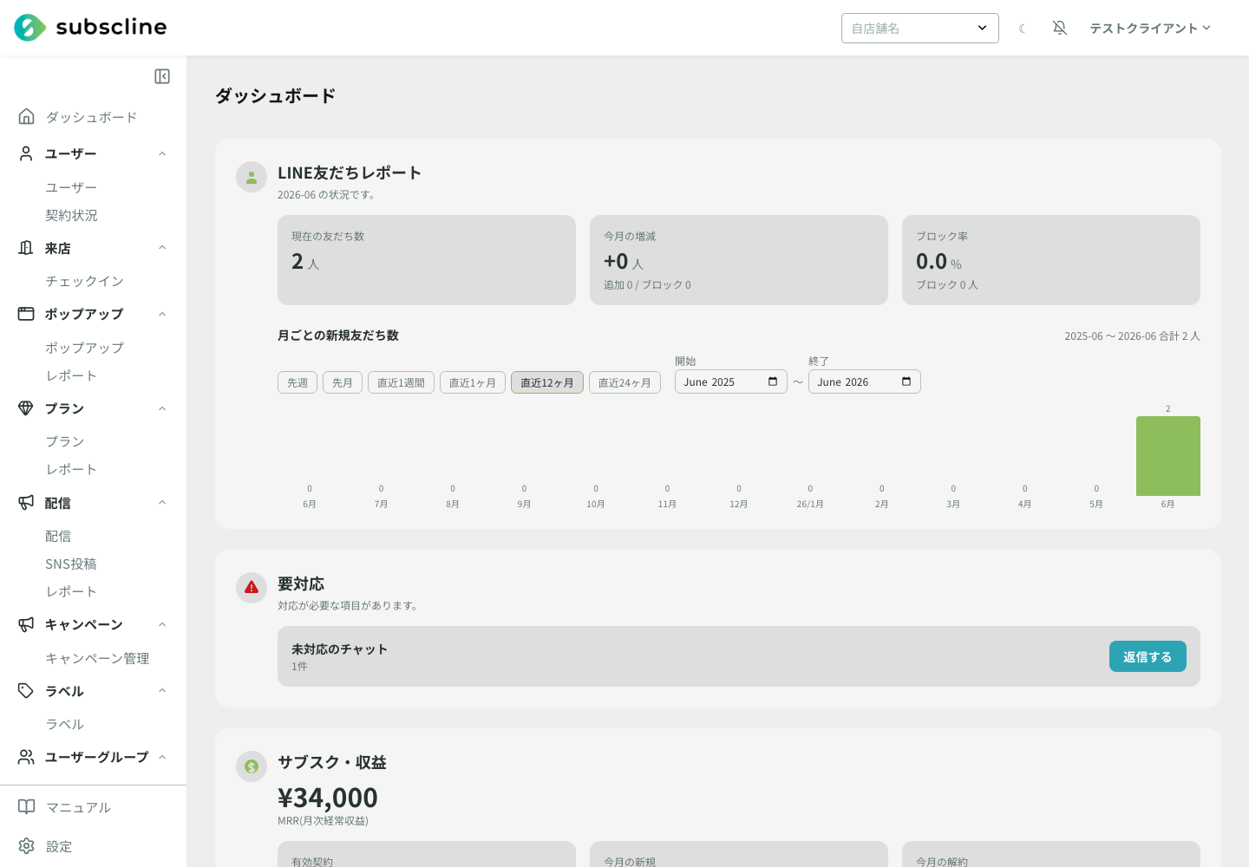
Task: Open ダッシュボード in the sidebar
Action: coord(91,117)
